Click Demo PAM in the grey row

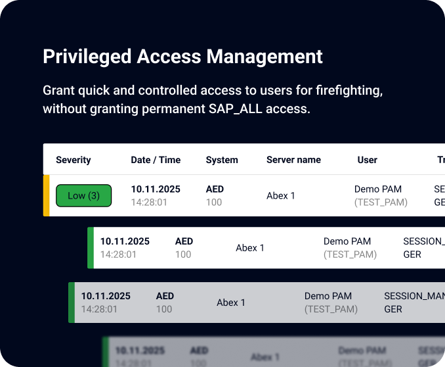point(328,296)
